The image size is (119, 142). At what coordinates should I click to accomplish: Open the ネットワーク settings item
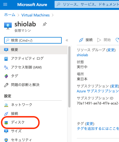pos(34,105)
